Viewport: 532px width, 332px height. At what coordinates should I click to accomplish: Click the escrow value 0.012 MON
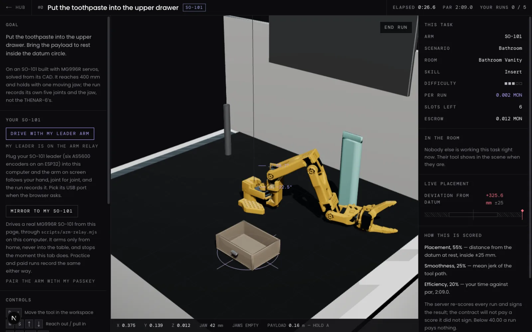tap(509, 119)
